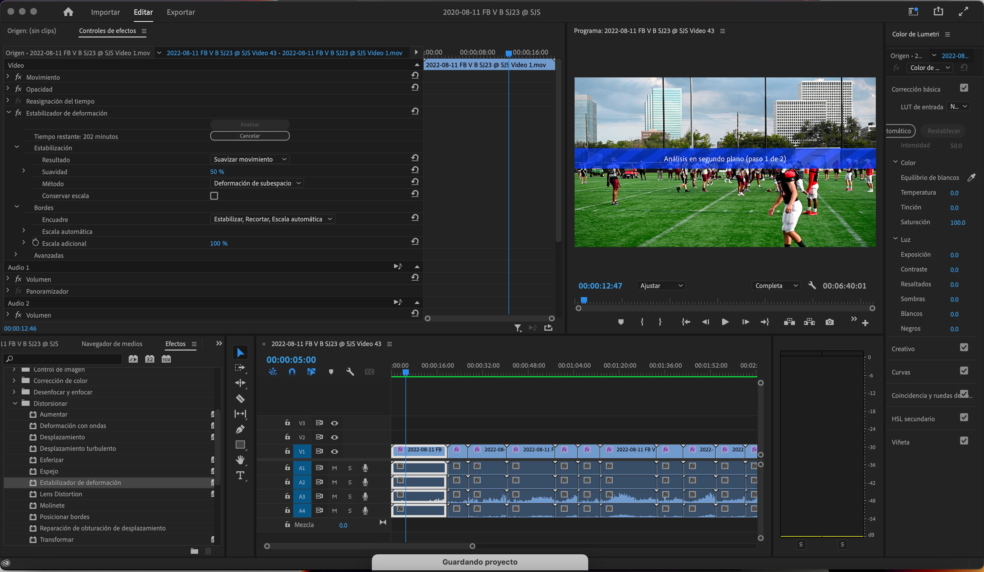Click the Cancelar button
984x572 pixels.
[x=249, y=136]
